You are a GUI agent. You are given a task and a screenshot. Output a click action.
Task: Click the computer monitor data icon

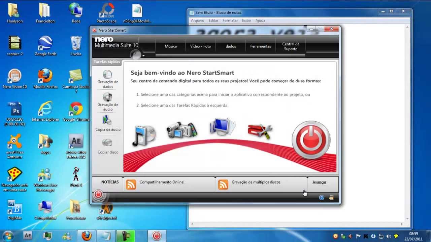(222, 127)
